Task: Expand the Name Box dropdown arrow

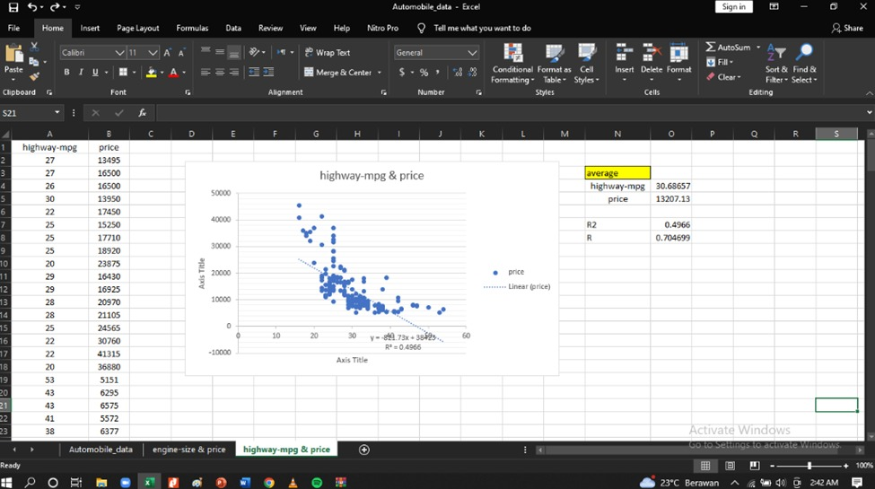Action: (57, 113)
